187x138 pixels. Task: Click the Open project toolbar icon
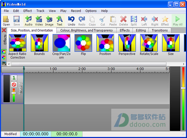click(6, 21)
